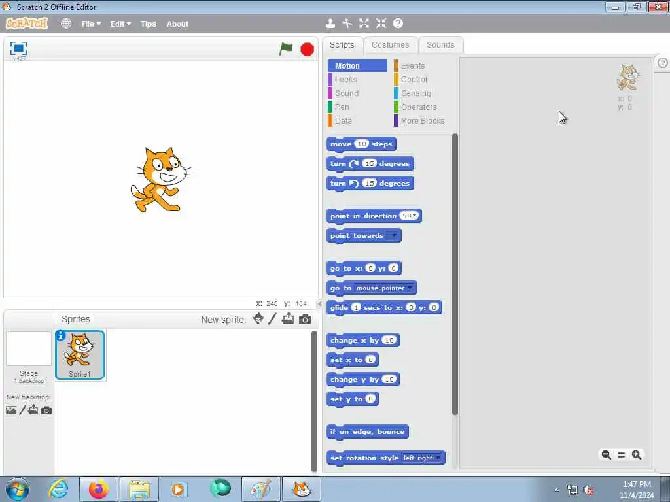Click the sprites pane scrollbar
The width and height of the screenshot is (670, 502).
pyautogui.click(x=314, y=401)
